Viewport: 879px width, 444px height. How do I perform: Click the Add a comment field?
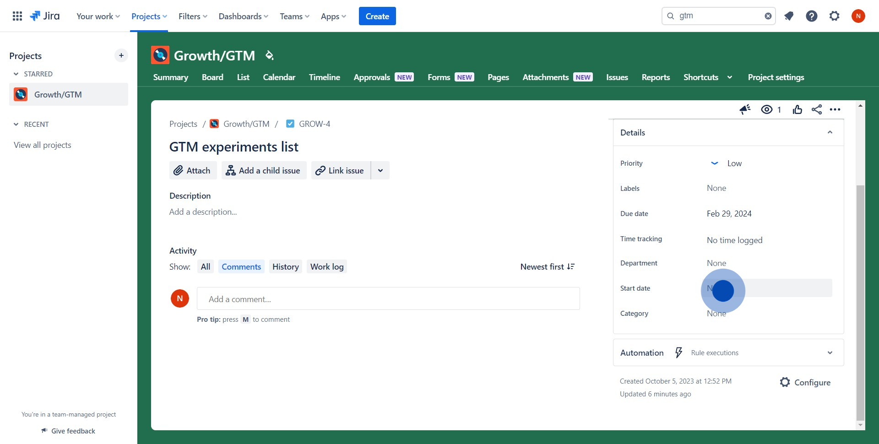pos(388,299)
